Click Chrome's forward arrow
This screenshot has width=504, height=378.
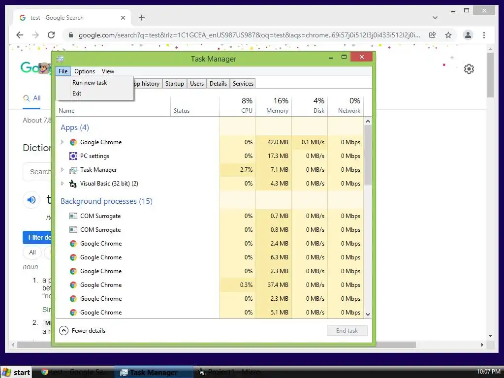[x=35, y=35]
